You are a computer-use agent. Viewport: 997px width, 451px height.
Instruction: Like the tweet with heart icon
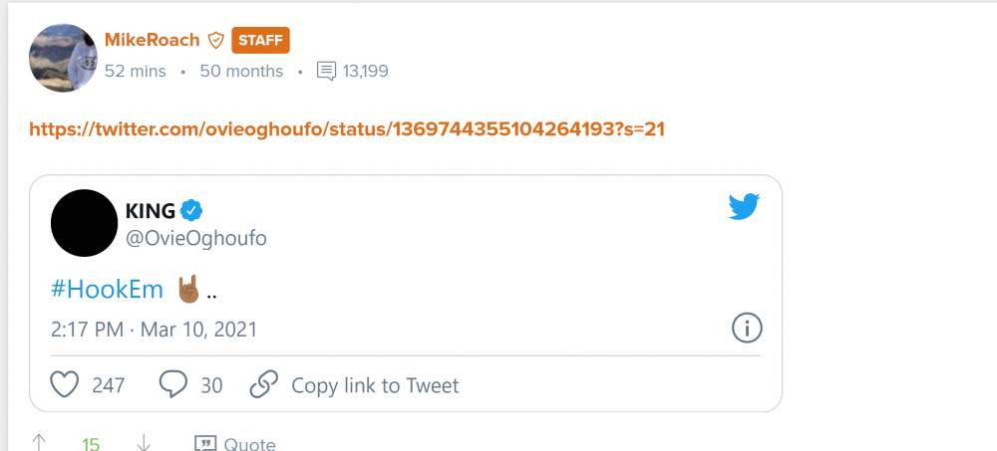(x=65, y=384)
